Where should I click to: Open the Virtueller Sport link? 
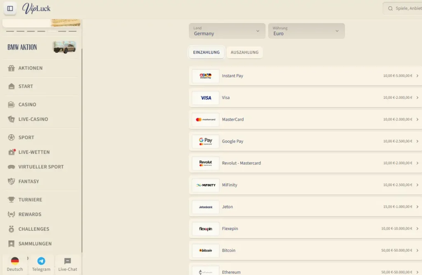tap(41, 167)
